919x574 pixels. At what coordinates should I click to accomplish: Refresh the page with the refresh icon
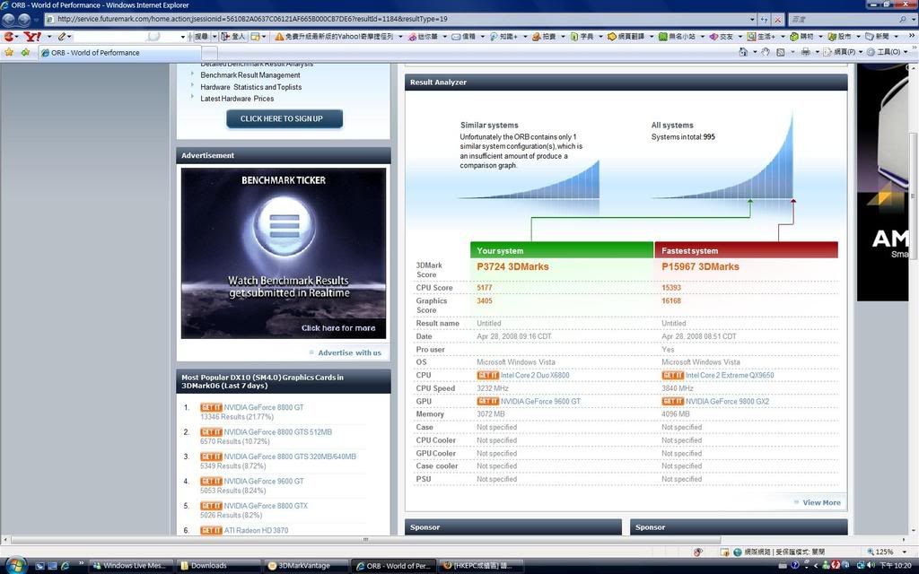click(765, 20)
